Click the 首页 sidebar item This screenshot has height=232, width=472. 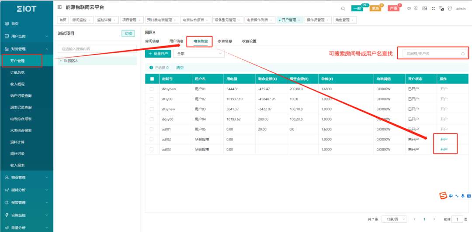point(27,24)
